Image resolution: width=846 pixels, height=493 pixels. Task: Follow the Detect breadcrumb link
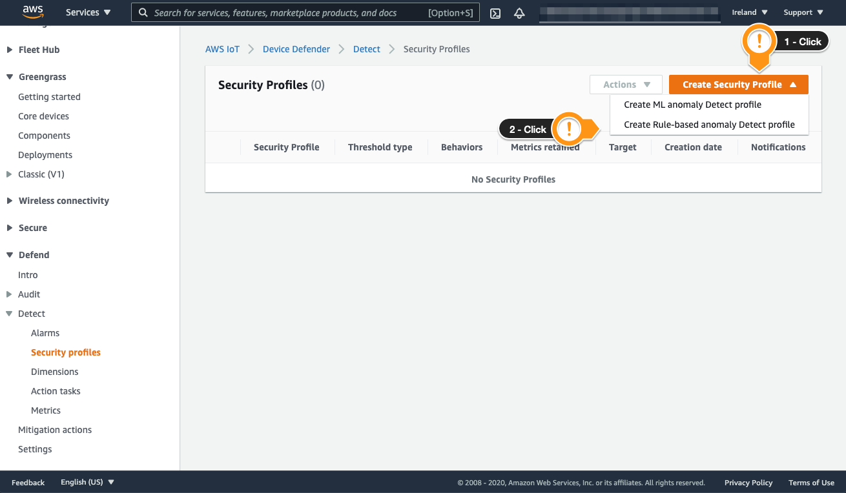pyautogui.click(x=367, y=49)
